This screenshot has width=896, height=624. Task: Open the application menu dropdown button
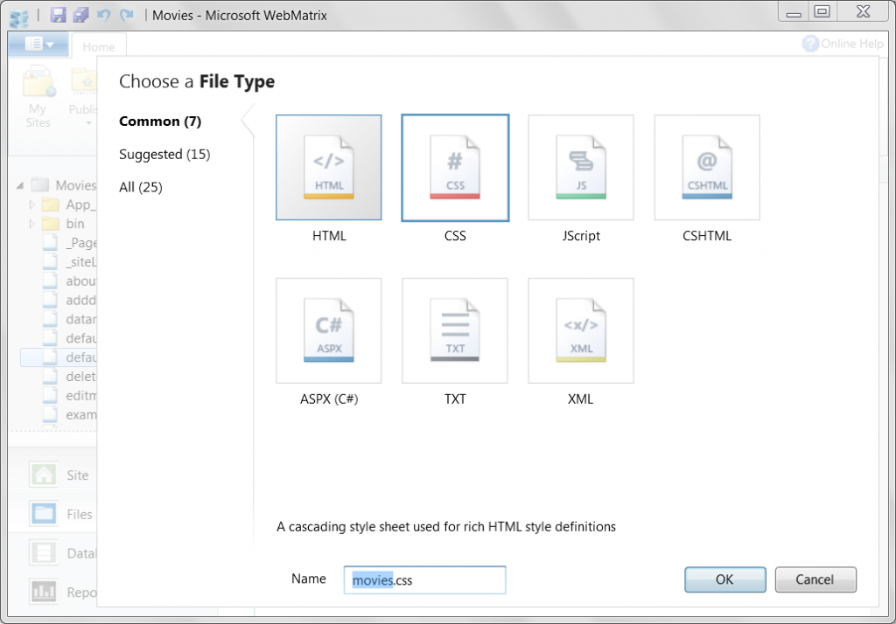[38, 44]
